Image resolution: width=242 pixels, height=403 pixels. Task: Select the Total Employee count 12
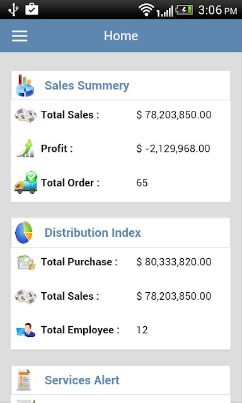tap(142, 330)
